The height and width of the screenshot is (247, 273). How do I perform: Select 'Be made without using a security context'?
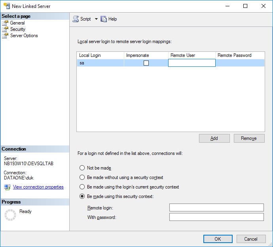click(82, 177)
